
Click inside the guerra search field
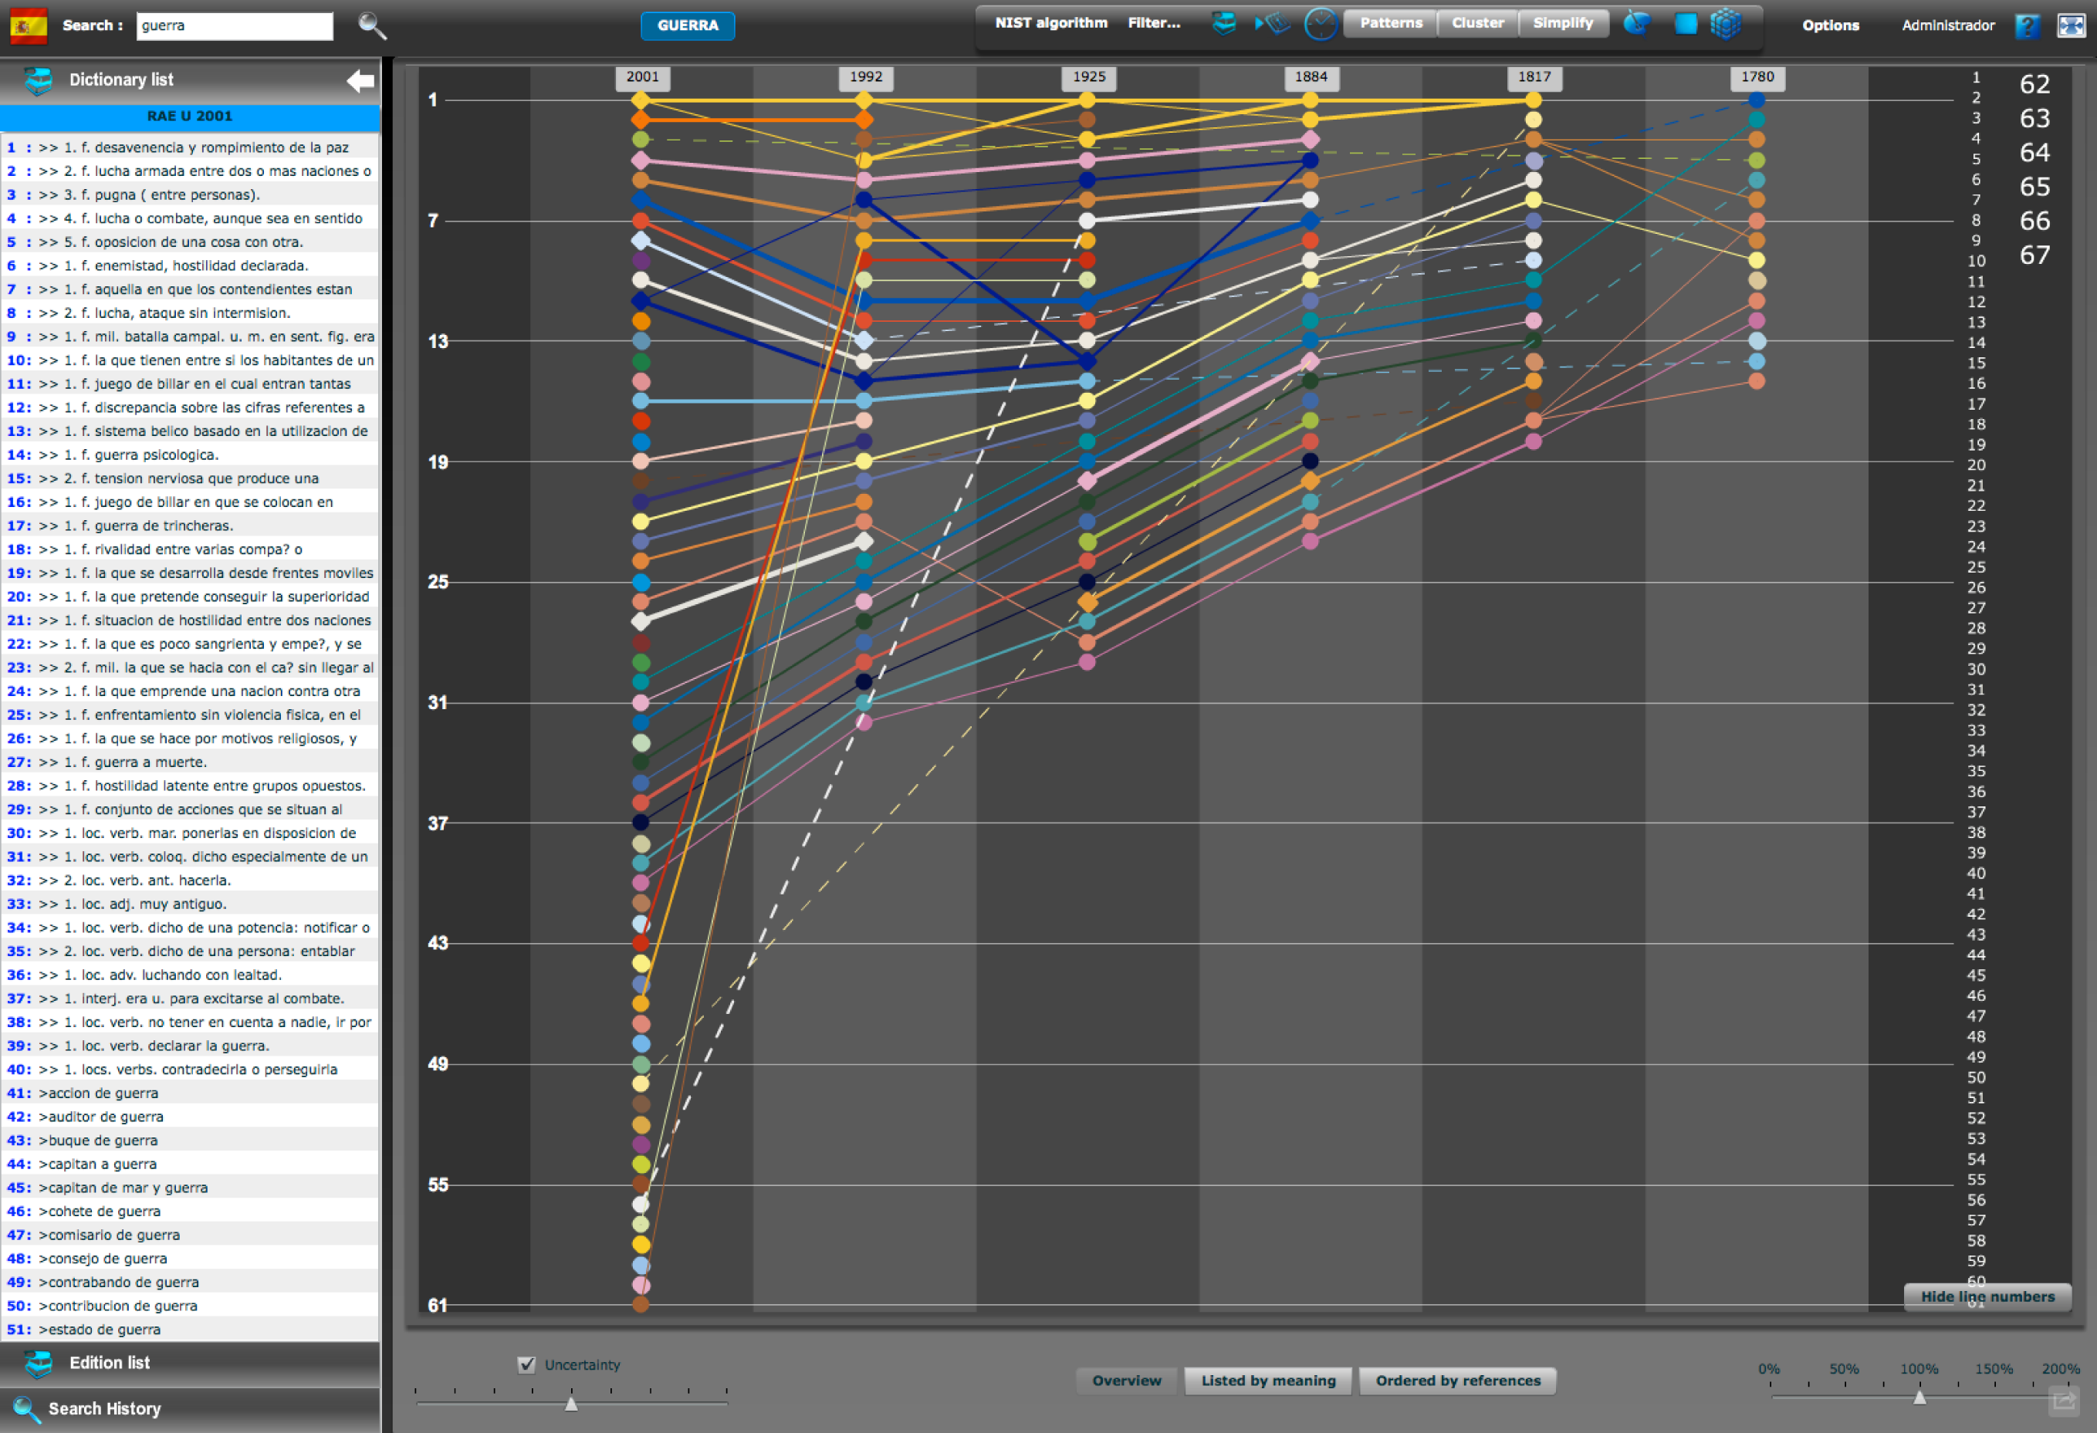[235, 25]
